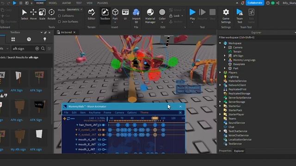The height and width of the screenshot is (166, 296).
Task: Launch the Material Manager
Action: click(150, 16)
